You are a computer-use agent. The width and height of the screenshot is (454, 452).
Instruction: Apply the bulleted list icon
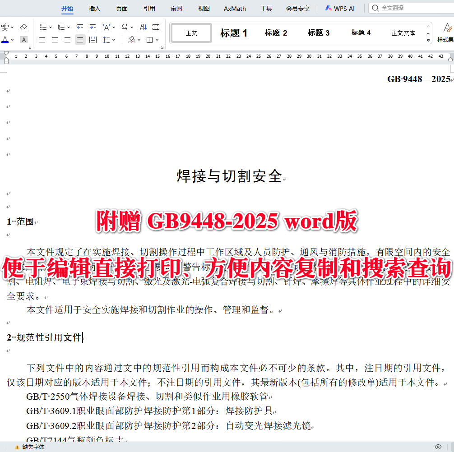click(43, 27)
